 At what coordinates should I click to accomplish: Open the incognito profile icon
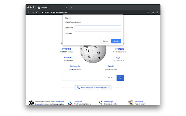[153, 12]
